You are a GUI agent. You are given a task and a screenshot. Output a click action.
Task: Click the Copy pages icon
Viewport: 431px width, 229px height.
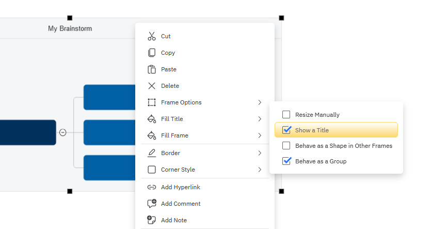[x=151, y=53]
